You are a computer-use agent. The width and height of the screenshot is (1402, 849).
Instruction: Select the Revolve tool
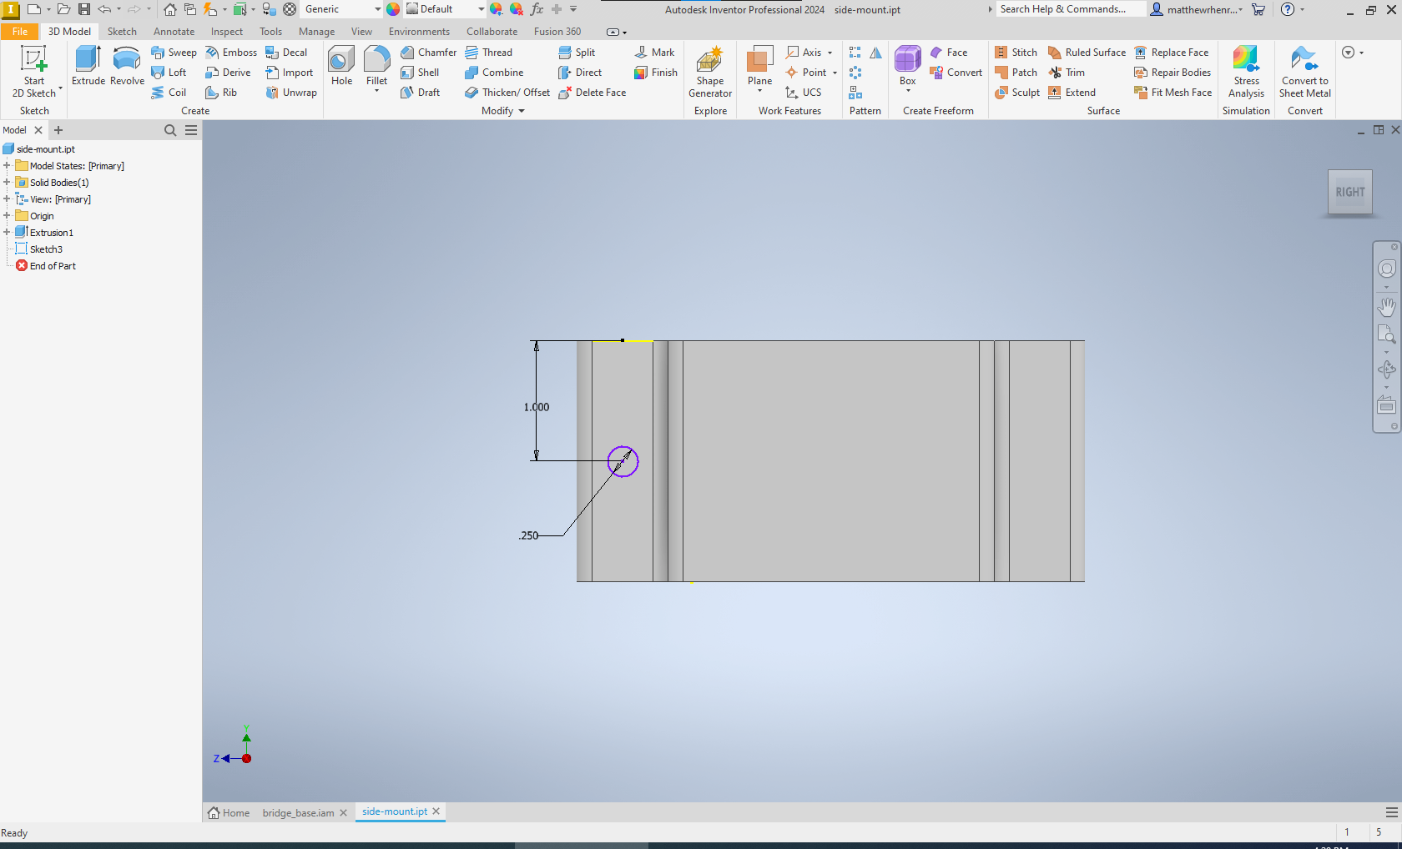pos(127,66)
